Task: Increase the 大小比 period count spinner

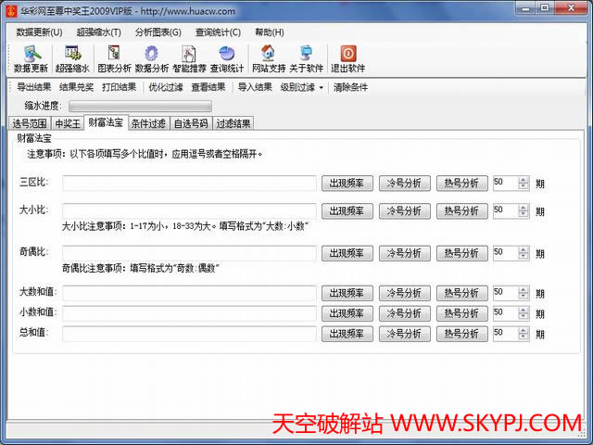Action: point(524,207)
